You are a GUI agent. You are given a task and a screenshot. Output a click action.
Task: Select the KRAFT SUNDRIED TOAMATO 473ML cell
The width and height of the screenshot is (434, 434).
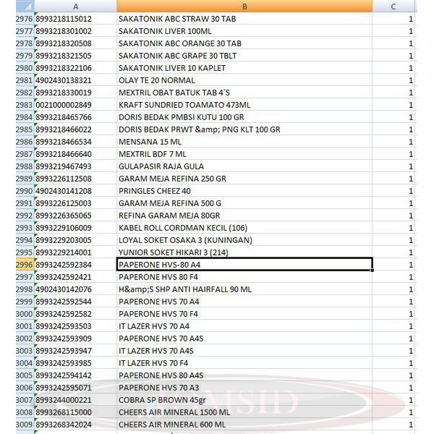coord(244,105)
